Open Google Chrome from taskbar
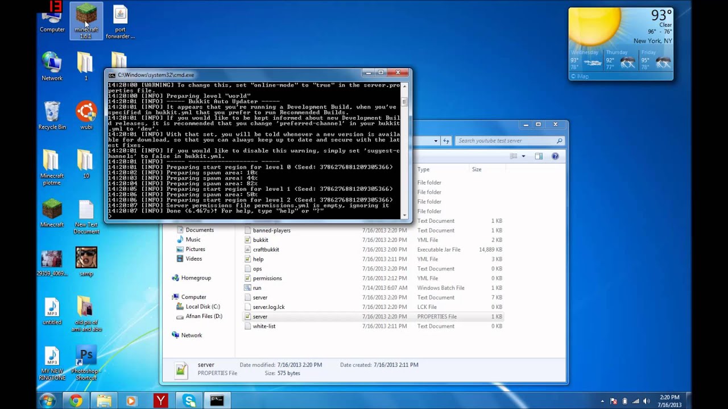Screen dimensions: 728x409 pyautogui.click(x=76, y=400)
